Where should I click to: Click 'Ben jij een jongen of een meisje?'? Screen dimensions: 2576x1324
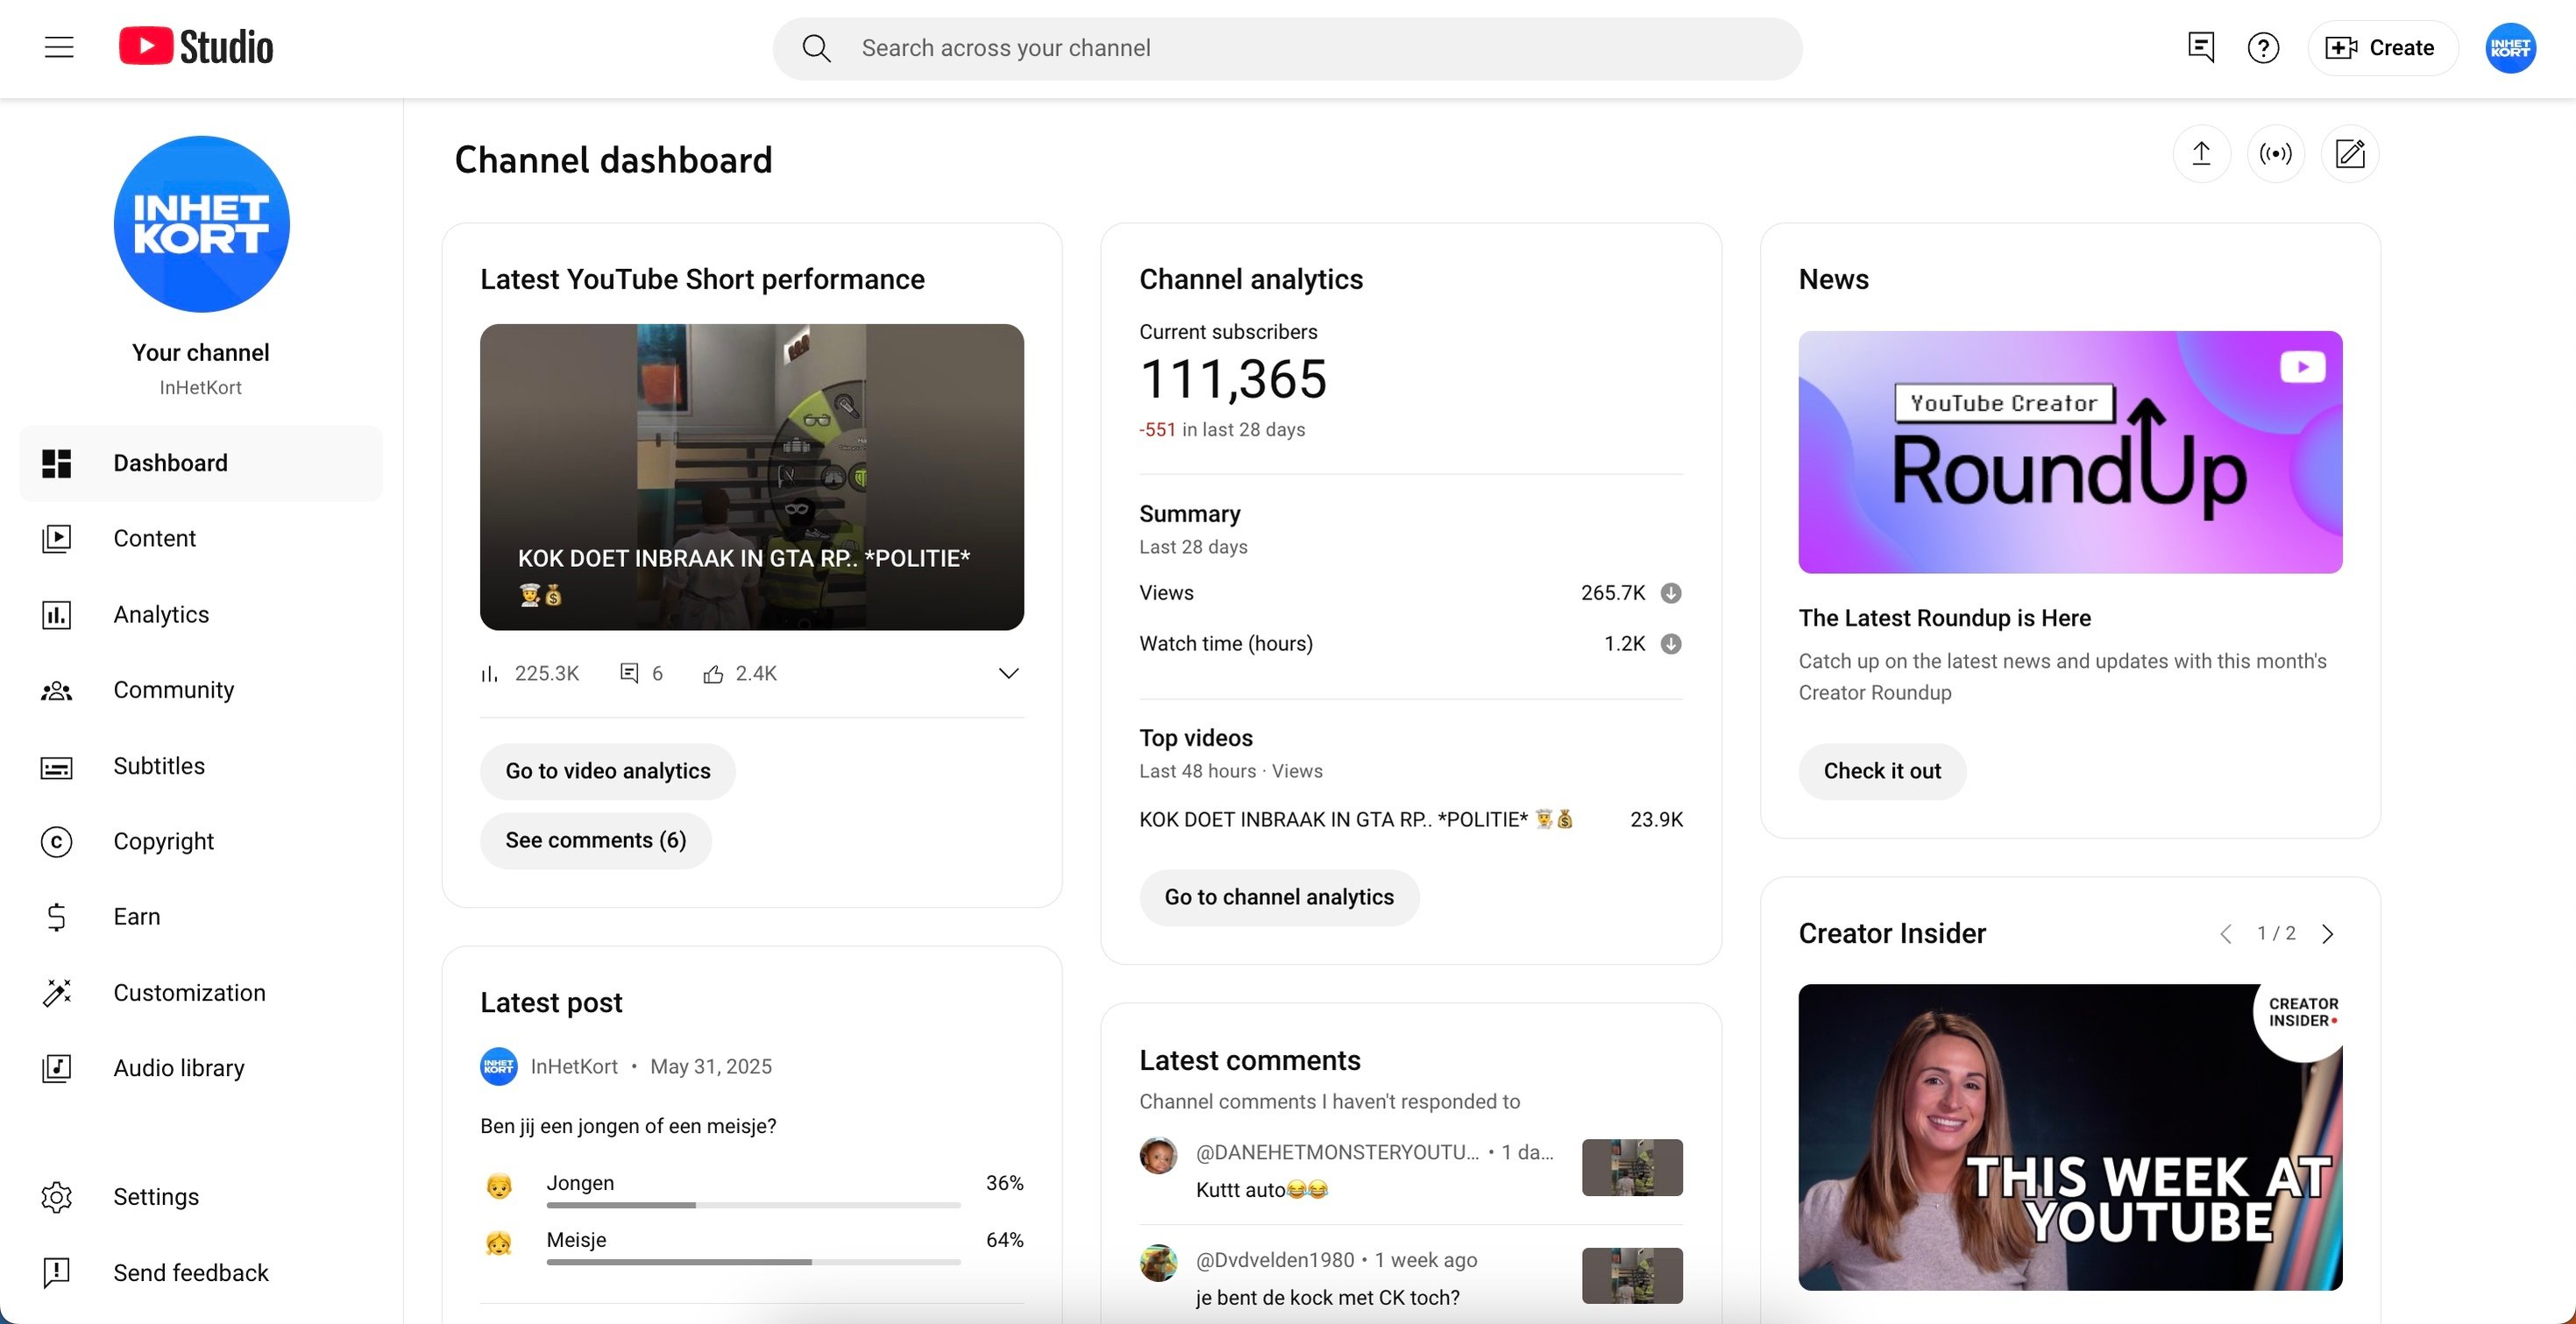pyautogui.click(x=628, y=1126)
